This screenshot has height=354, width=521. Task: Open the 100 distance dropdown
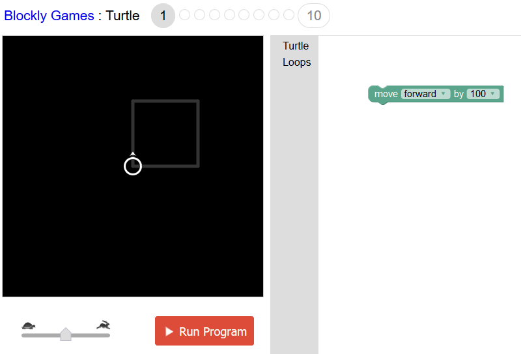483,94
